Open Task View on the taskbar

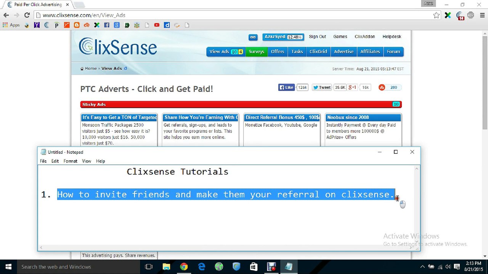(x=149, y=267)
